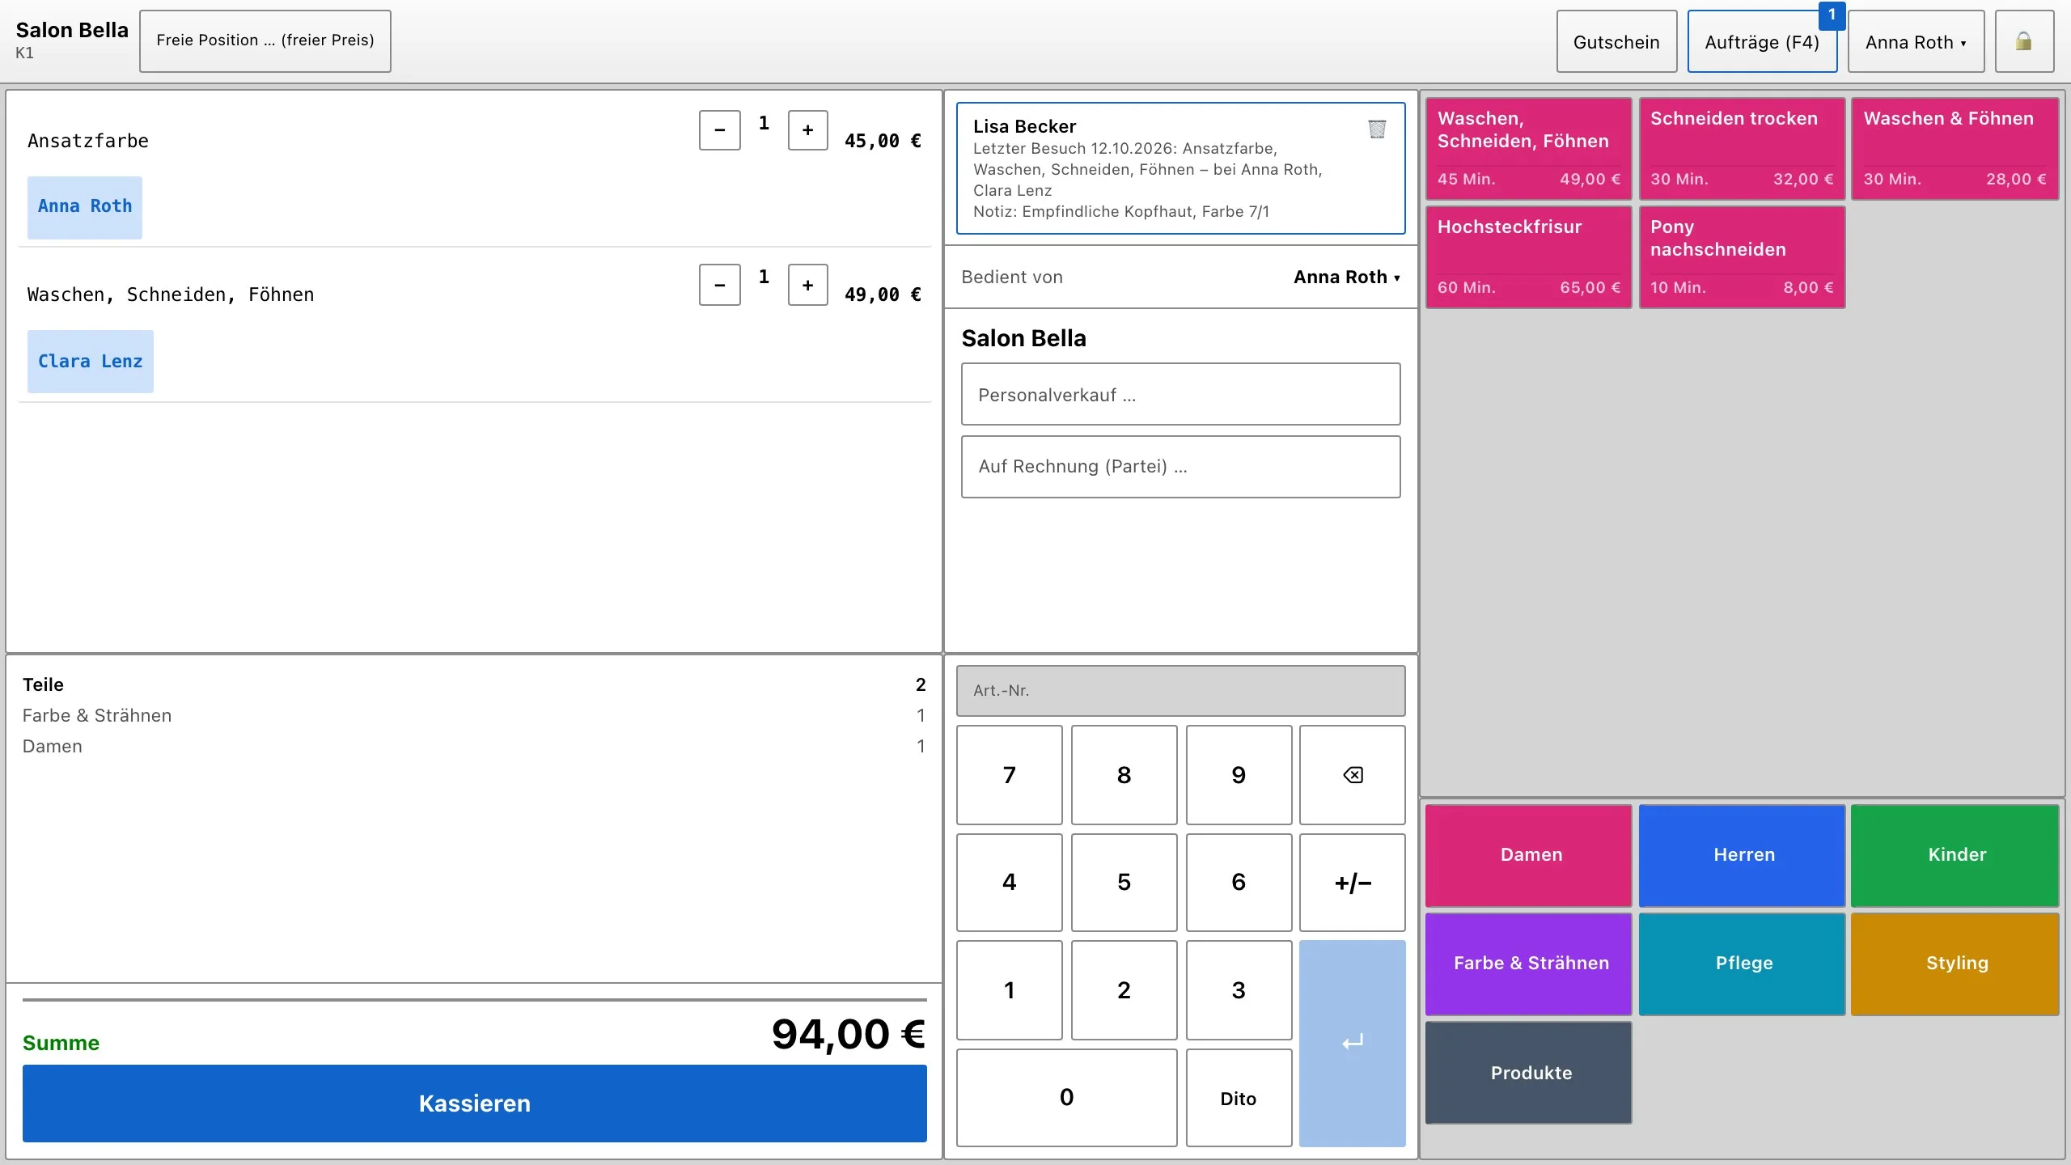Screen dimensions: 2071x1165
Task: Click numpad key 0
Action: (1066, 1098)
